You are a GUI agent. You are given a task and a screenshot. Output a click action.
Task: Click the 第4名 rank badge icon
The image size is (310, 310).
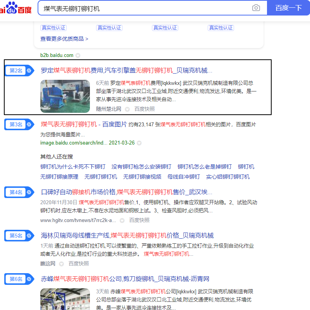click(19, 192)
